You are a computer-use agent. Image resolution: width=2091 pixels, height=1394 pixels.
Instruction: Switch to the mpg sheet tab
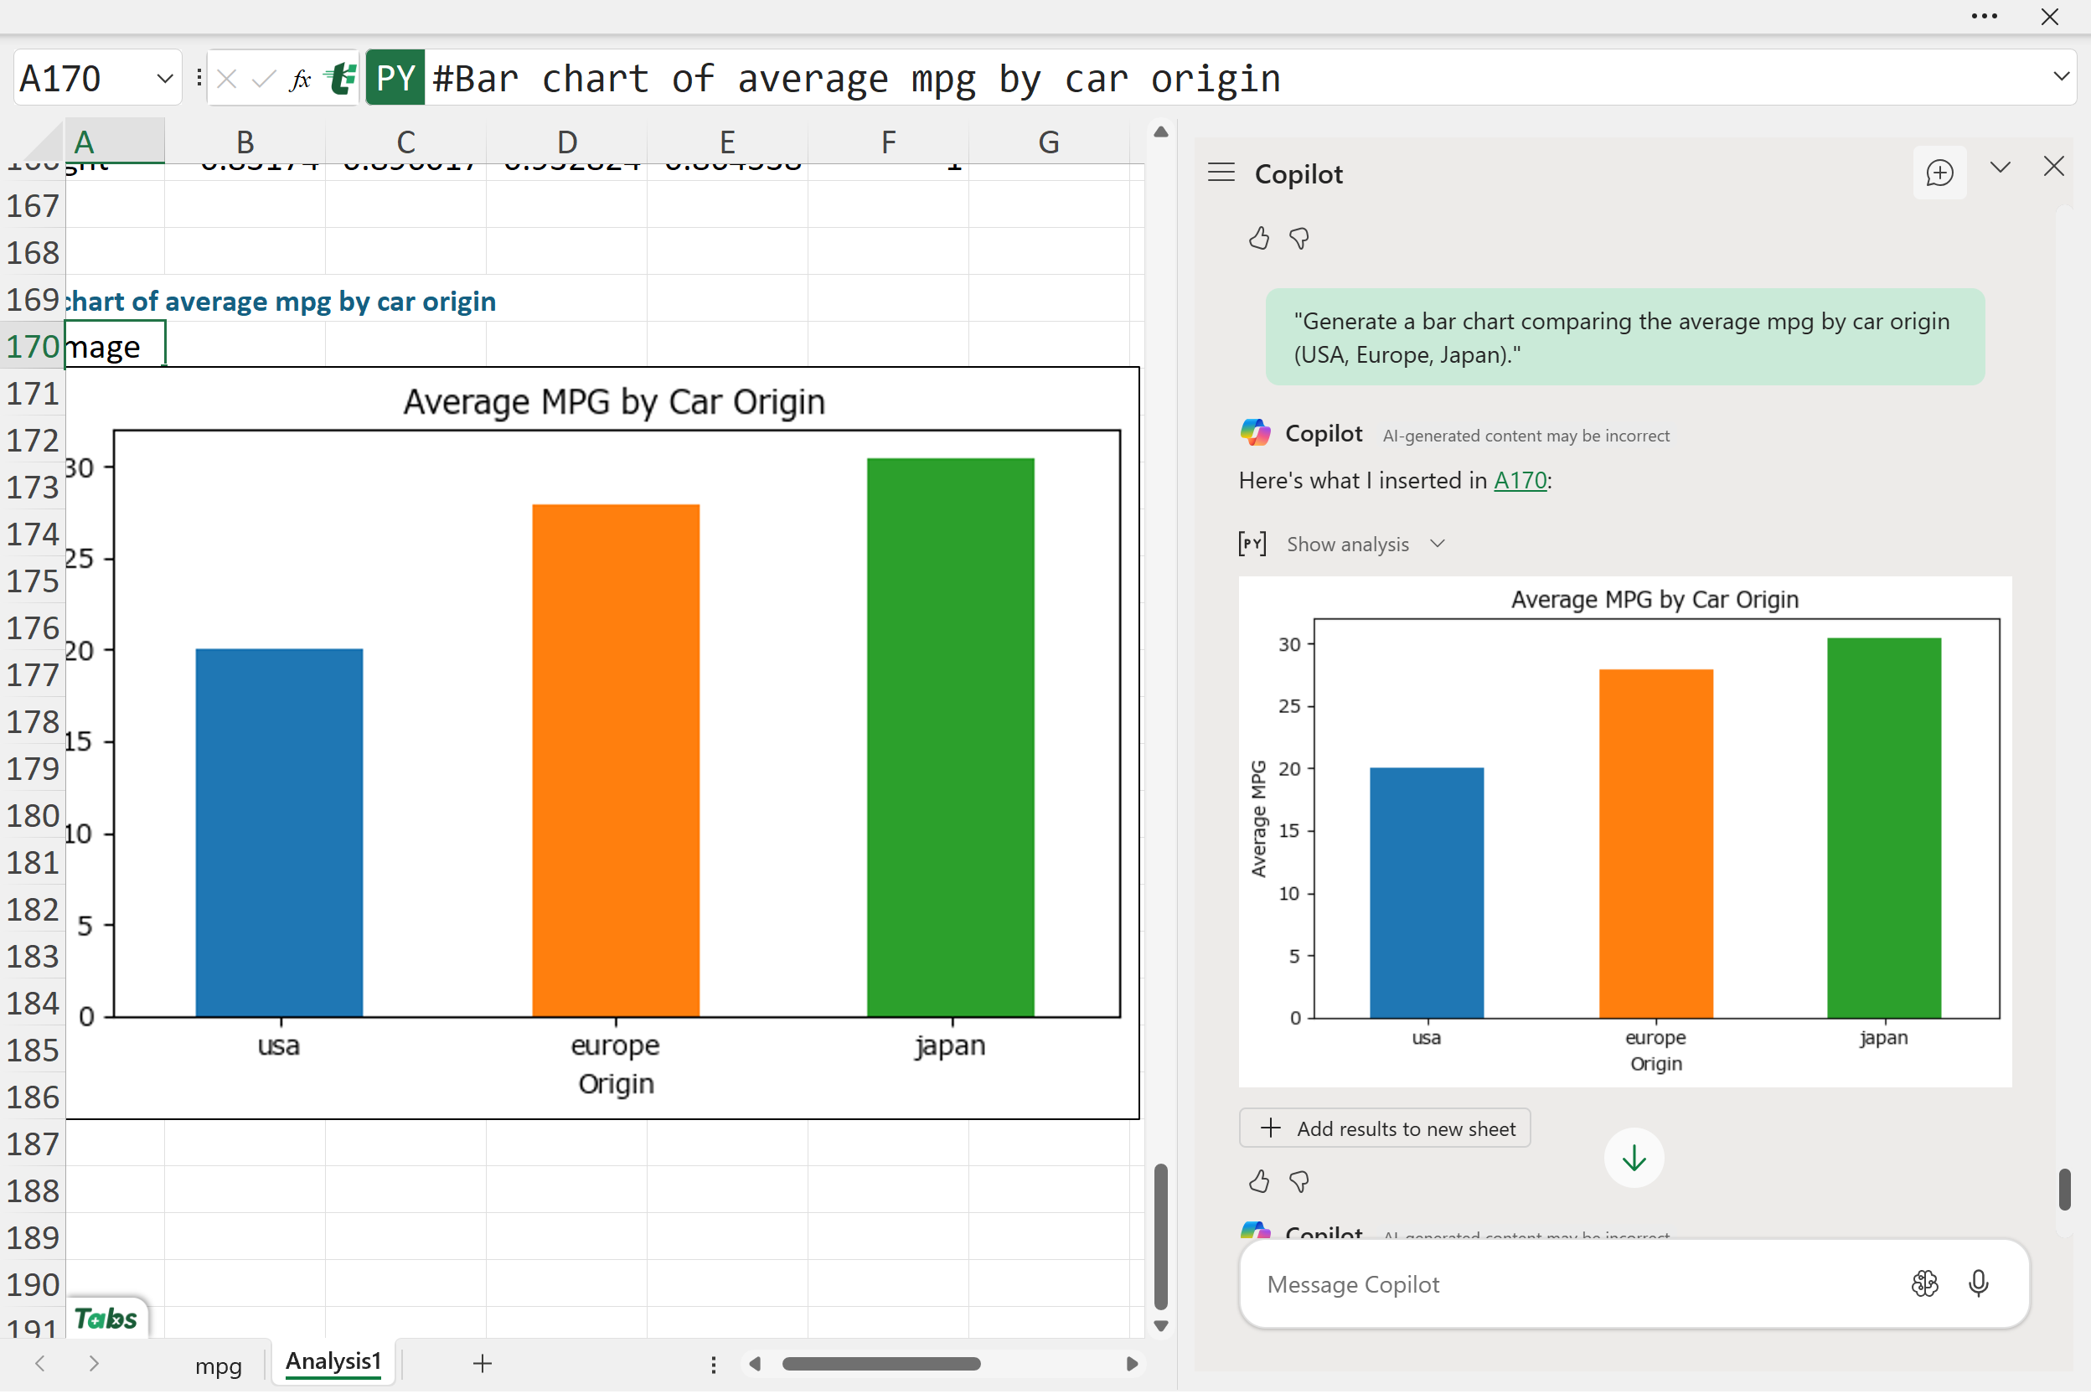tap(218, 1366)
